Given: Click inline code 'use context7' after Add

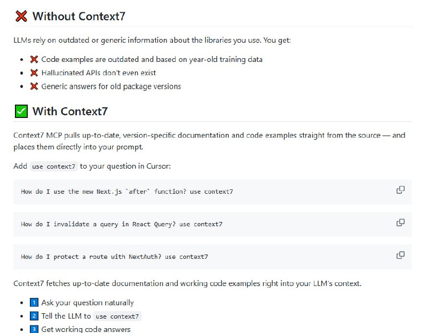Looking at the screenshot, I should (x=54, y=166).
